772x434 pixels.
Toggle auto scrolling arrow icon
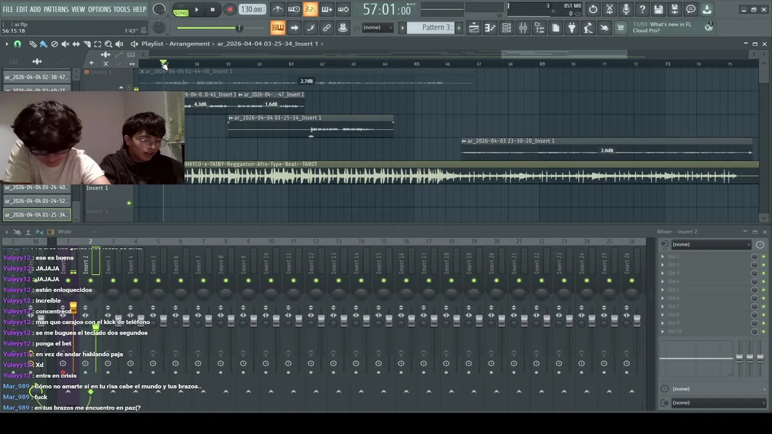(x=294, y=28)
